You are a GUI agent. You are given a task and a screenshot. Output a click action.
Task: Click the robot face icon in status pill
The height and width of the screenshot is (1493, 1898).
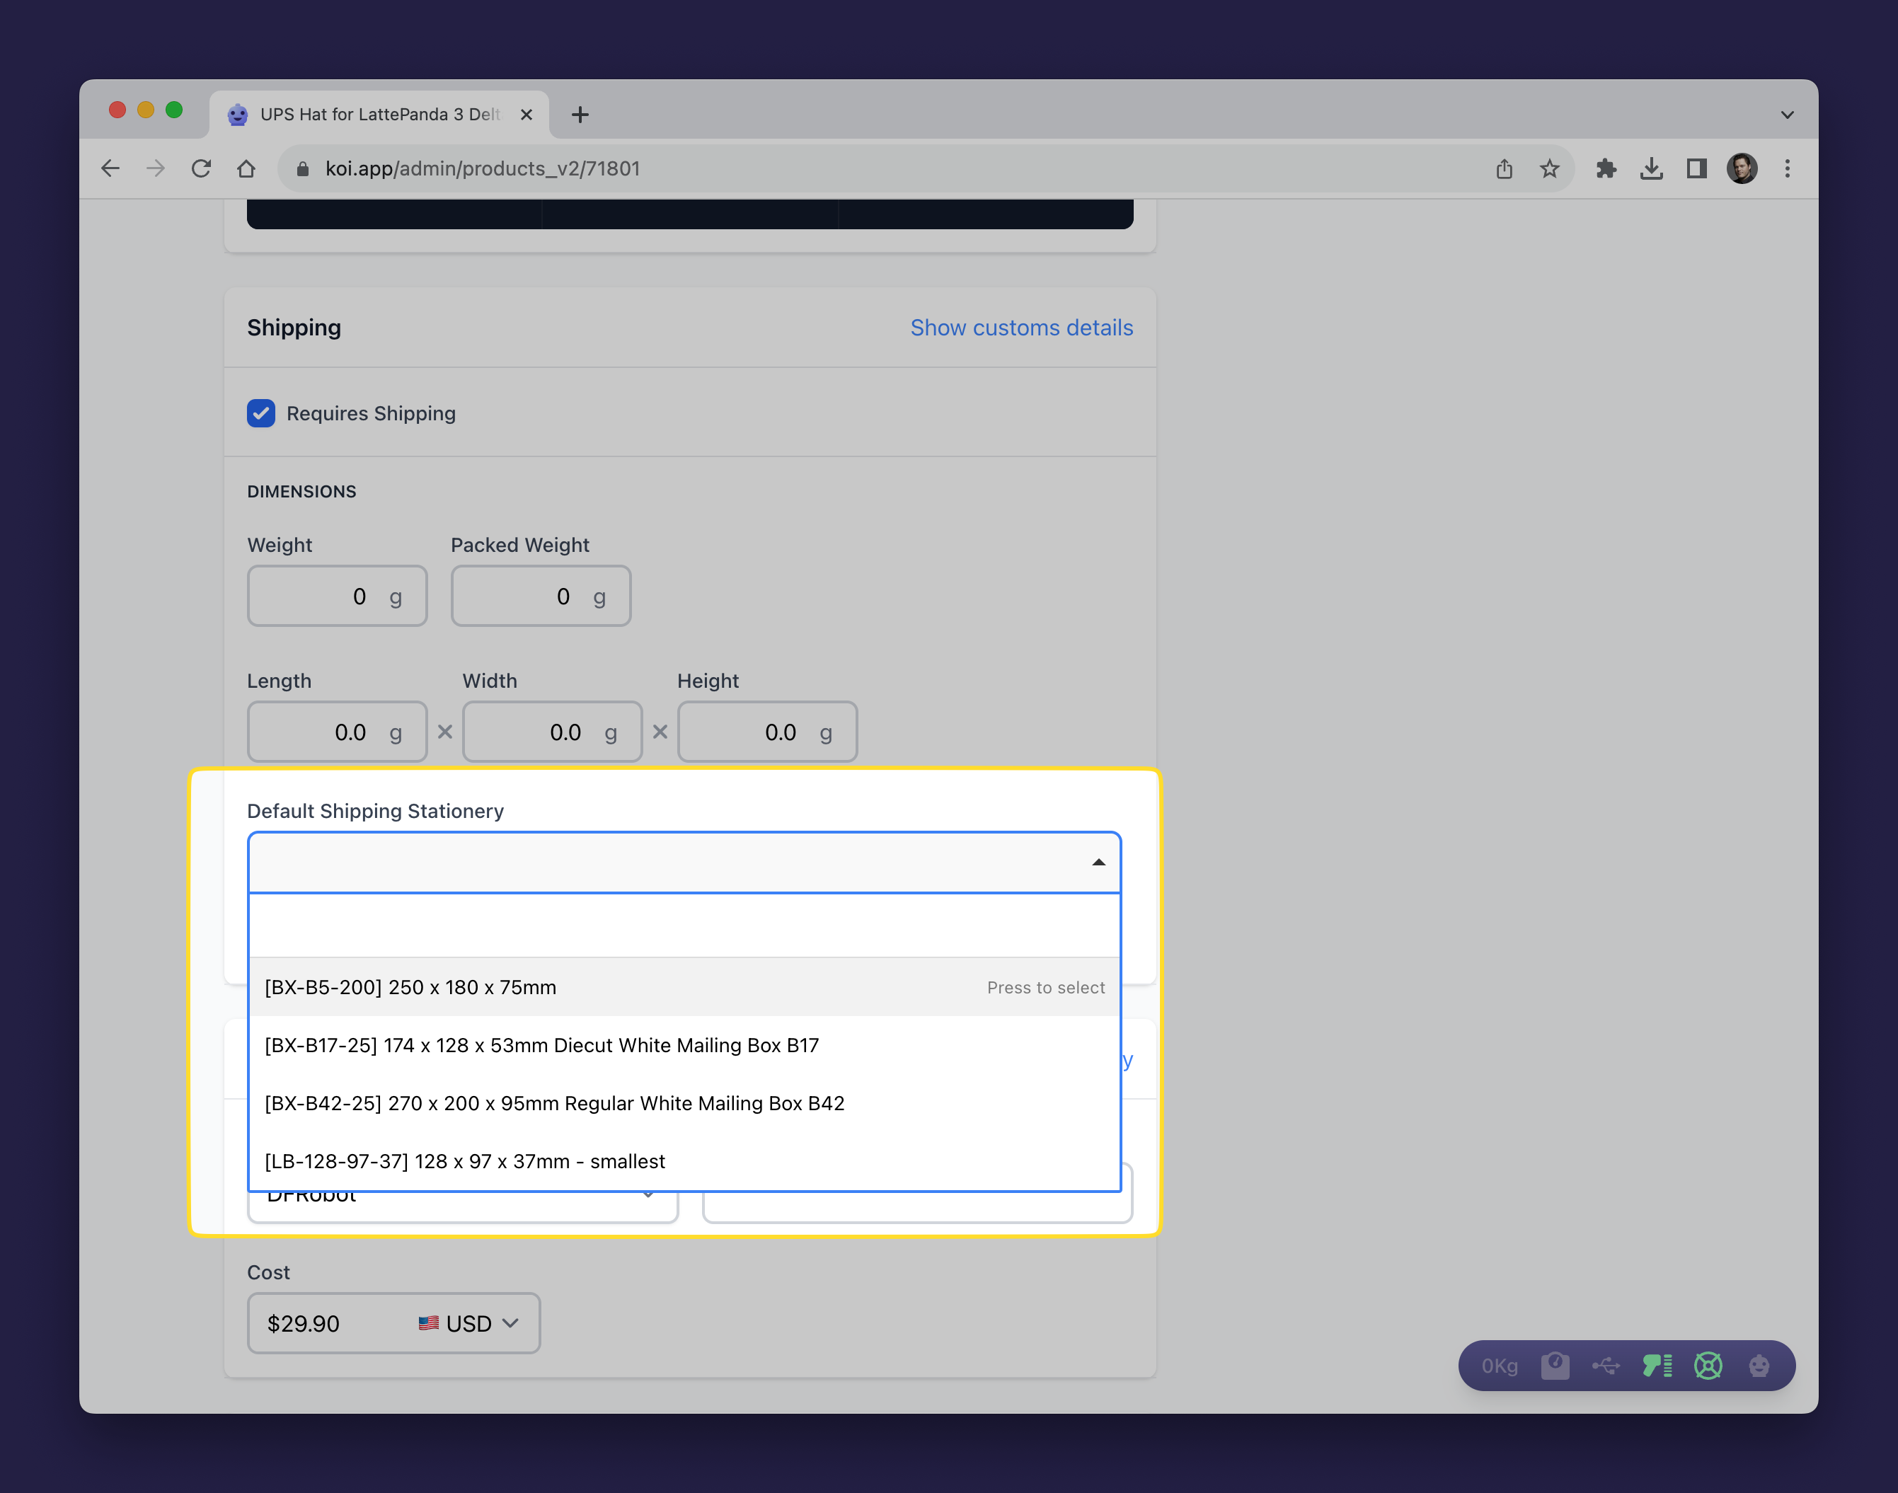click(x=1758, y=1366)
